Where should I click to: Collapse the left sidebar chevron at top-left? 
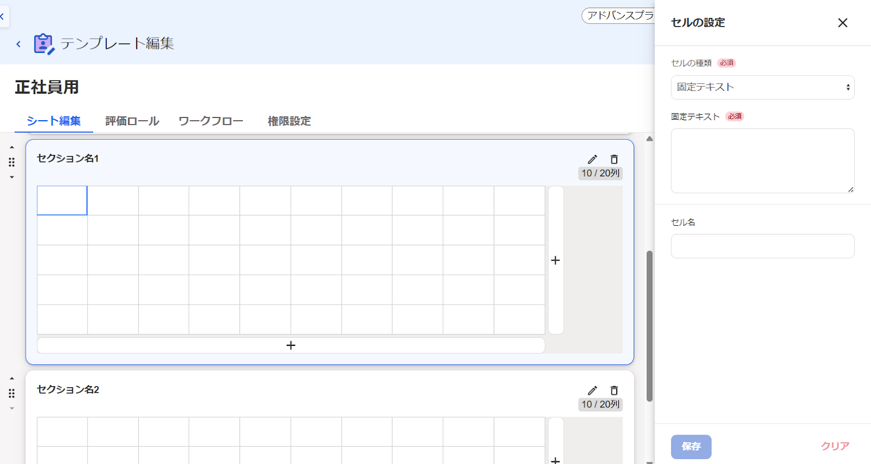(x=3, y=16)
